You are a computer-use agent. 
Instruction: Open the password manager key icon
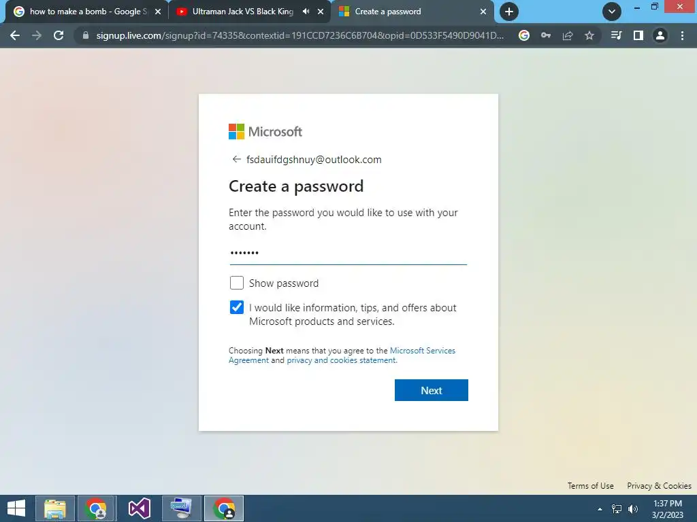[546, 35]
